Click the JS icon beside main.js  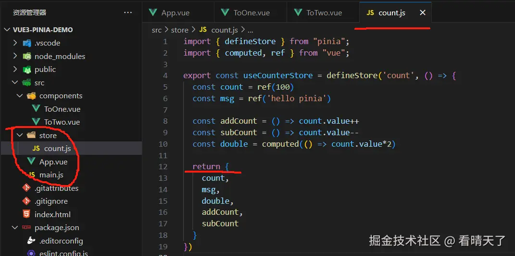coord(32,175)
